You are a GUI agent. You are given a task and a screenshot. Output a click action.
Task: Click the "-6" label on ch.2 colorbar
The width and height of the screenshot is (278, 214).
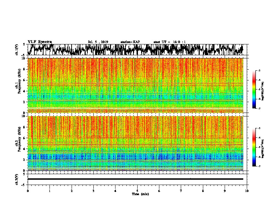[x=259, y=157]
